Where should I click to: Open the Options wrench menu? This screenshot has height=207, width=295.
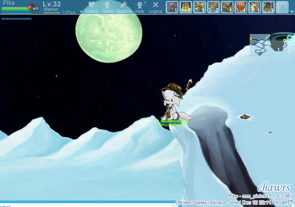click(124, 7)
